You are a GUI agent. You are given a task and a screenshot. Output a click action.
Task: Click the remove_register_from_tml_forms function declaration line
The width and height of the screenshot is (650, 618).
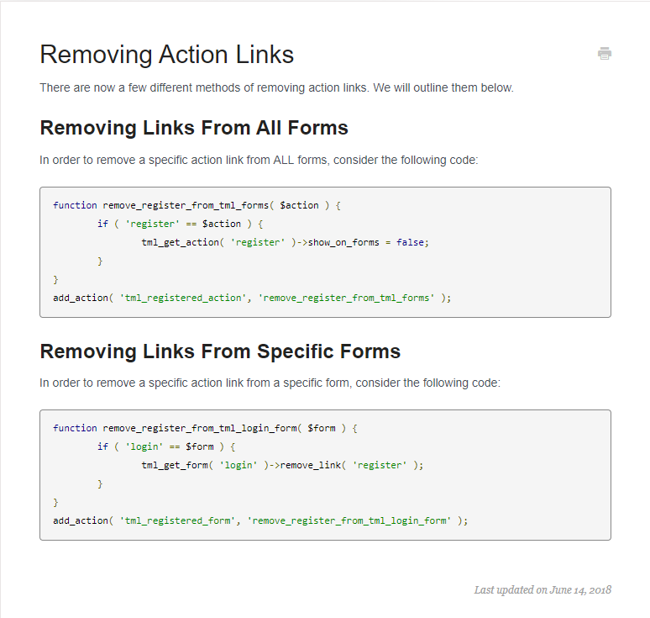coord(197,205)
